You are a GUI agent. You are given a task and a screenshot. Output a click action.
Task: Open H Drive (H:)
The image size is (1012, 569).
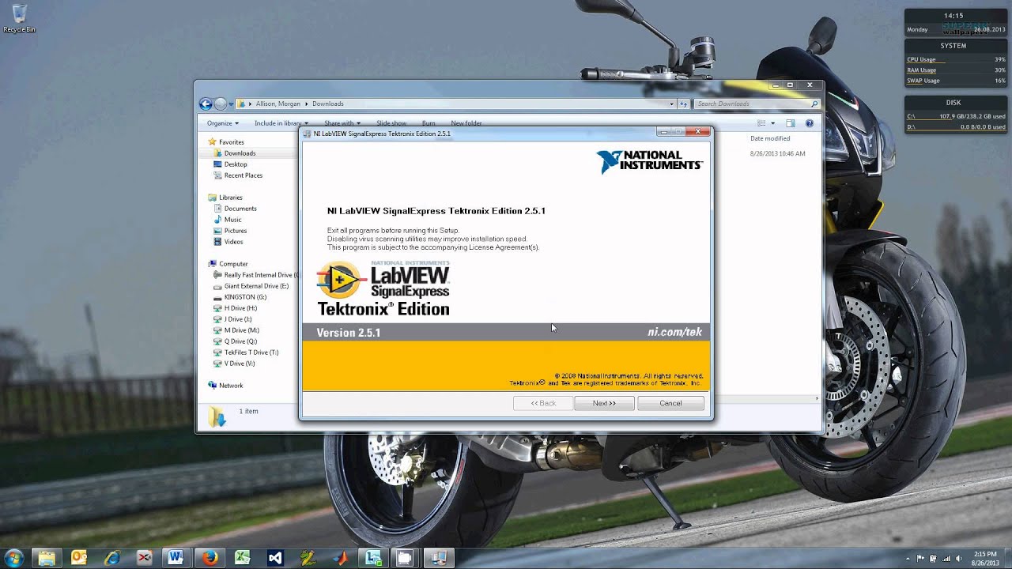tap(235, 308)
